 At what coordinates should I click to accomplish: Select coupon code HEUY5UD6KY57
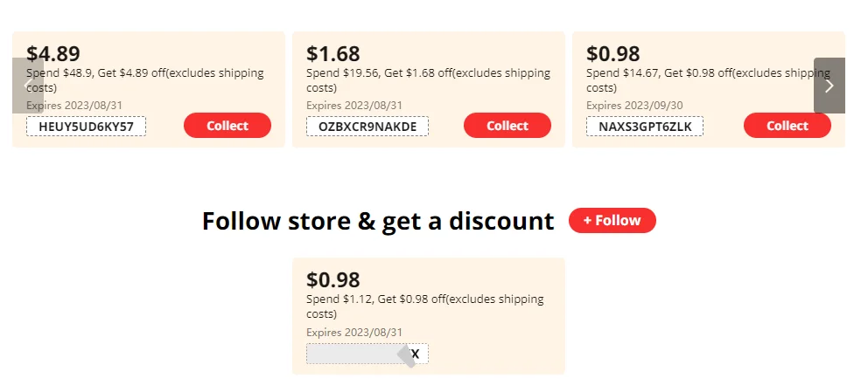coord(86,127)
